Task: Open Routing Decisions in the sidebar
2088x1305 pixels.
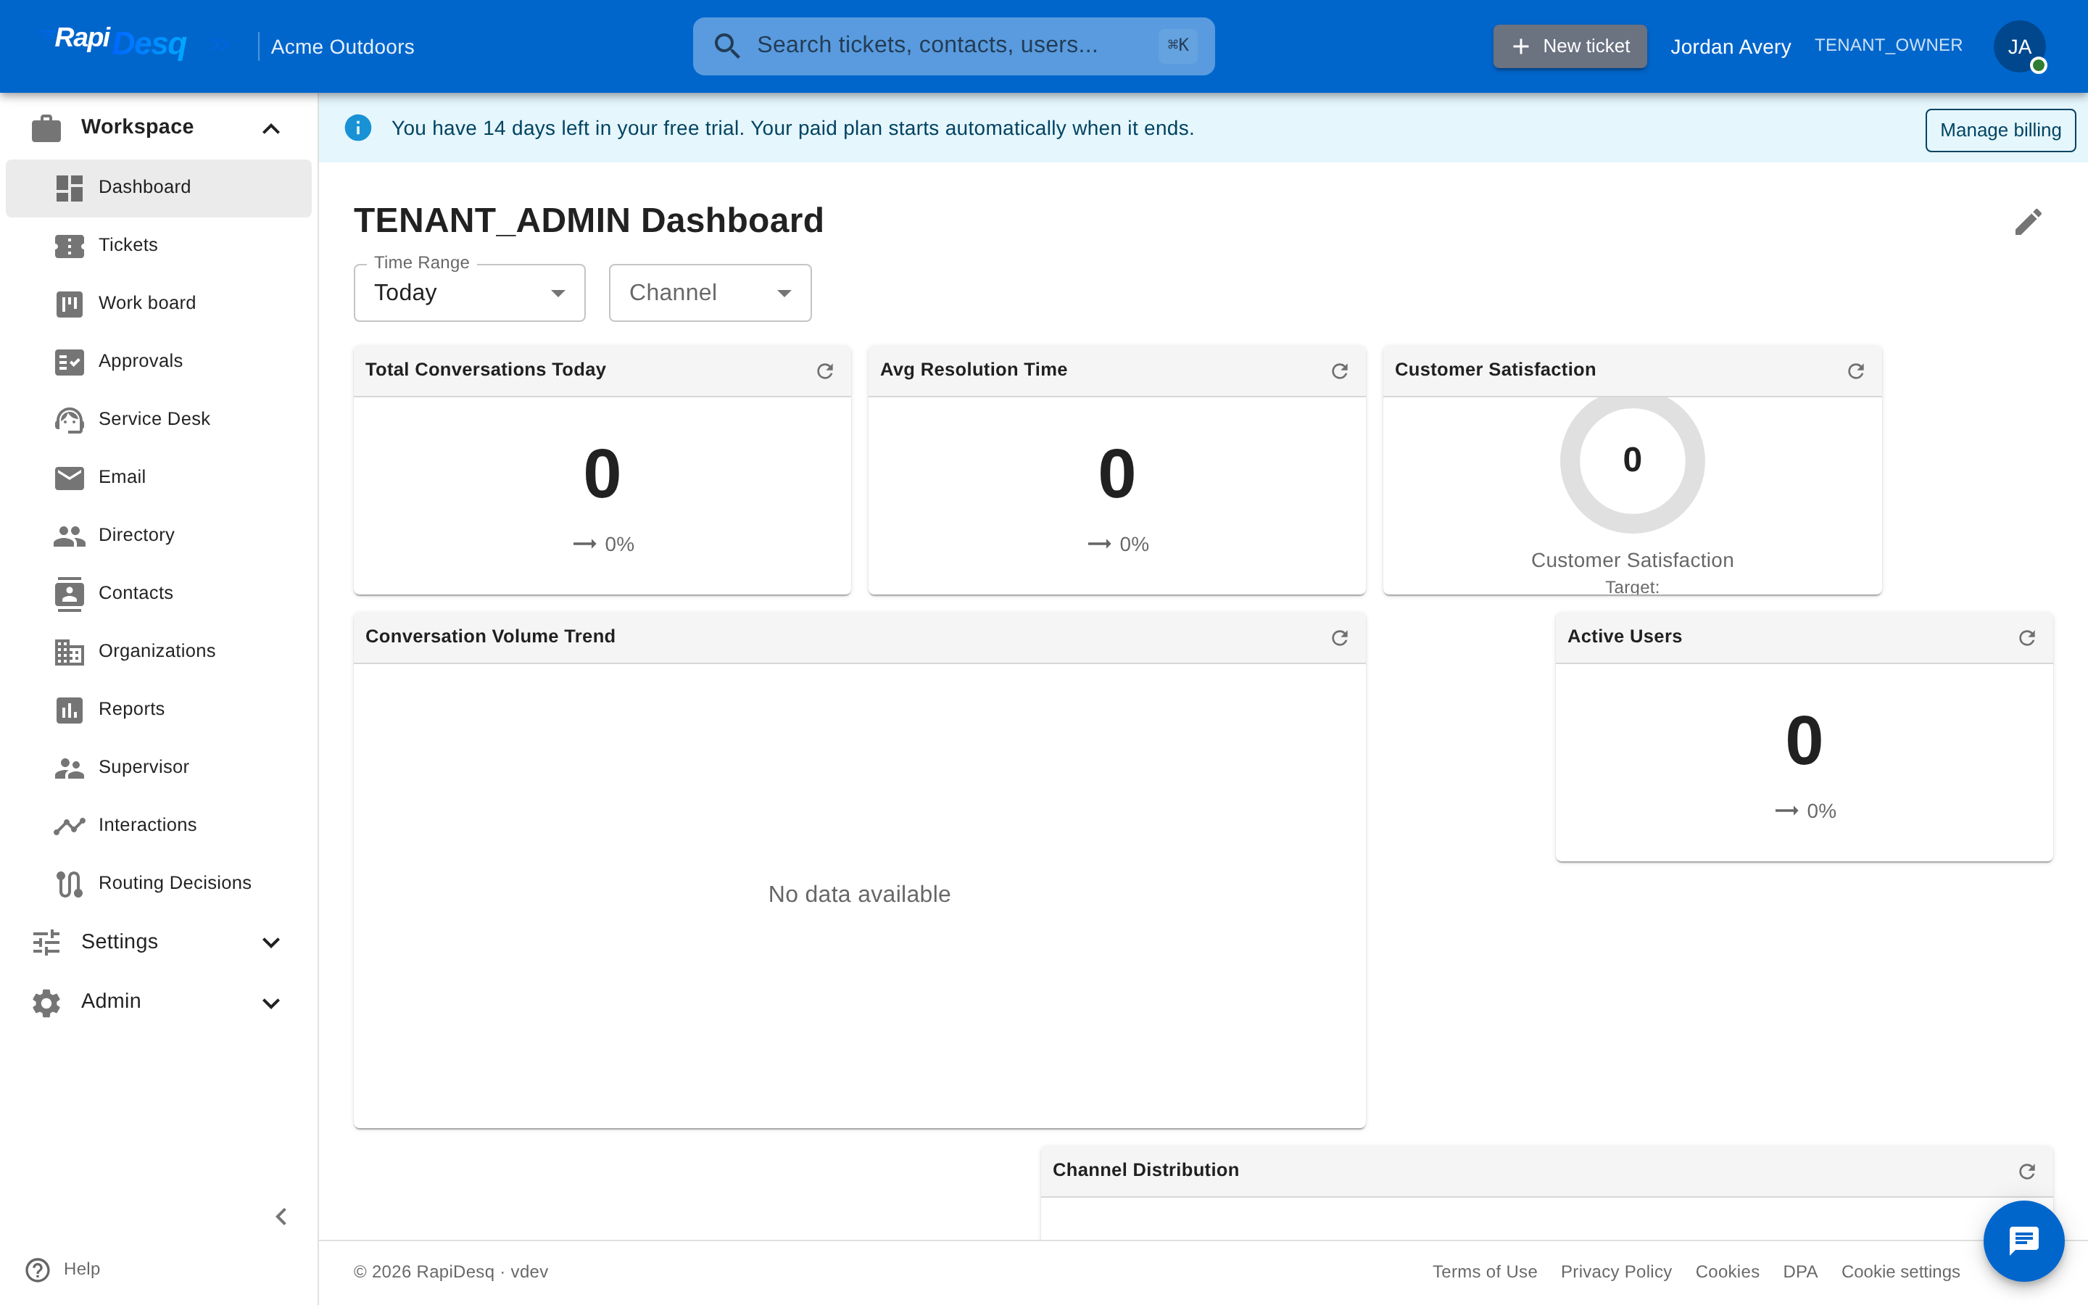Action: (x=159, y=883)
